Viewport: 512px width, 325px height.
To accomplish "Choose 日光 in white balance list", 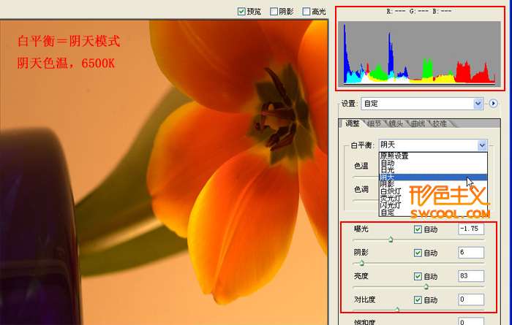I will 433,170.
